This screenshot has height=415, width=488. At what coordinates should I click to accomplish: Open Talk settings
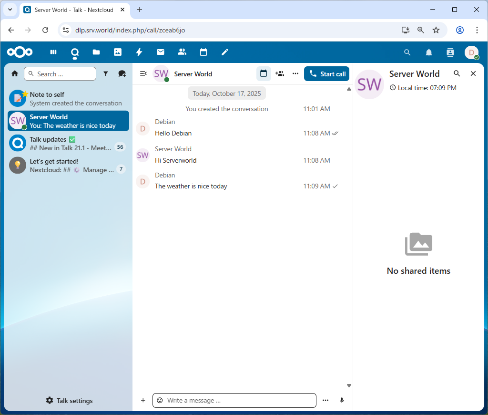[x=69, y=401]
